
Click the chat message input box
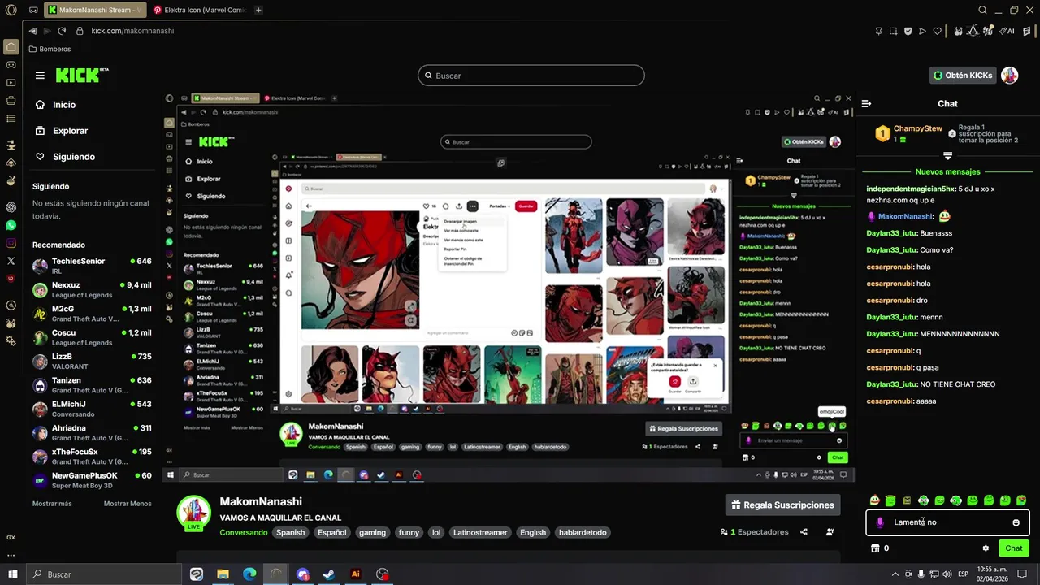point(947,522)
